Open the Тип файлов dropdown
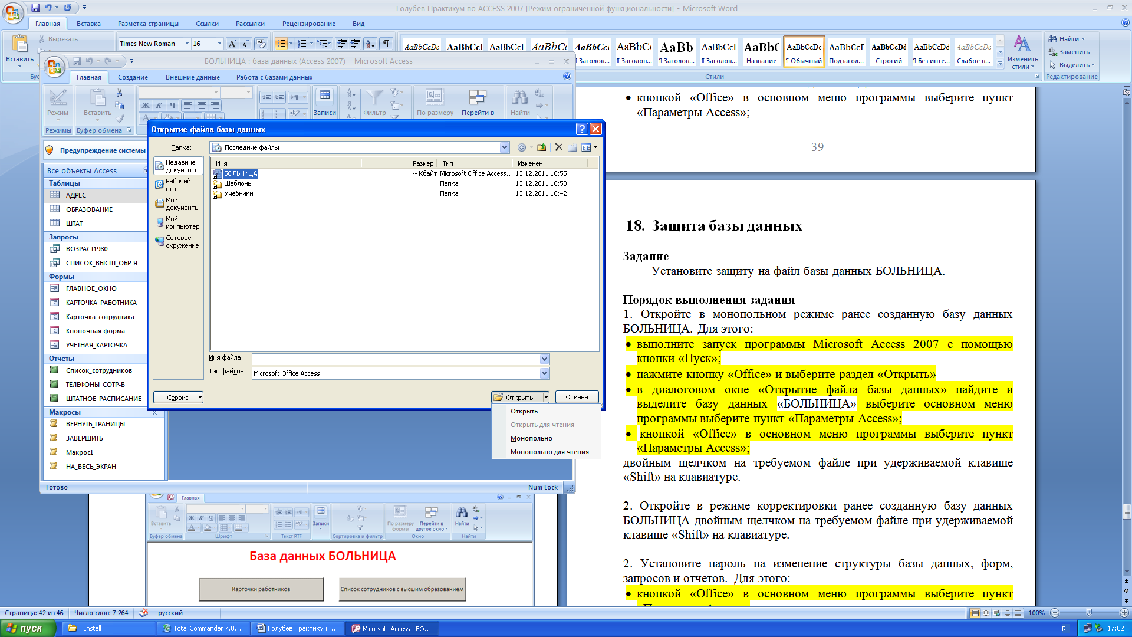The image size is (1132, 637). pyautogui.click(x=544, y=373)
